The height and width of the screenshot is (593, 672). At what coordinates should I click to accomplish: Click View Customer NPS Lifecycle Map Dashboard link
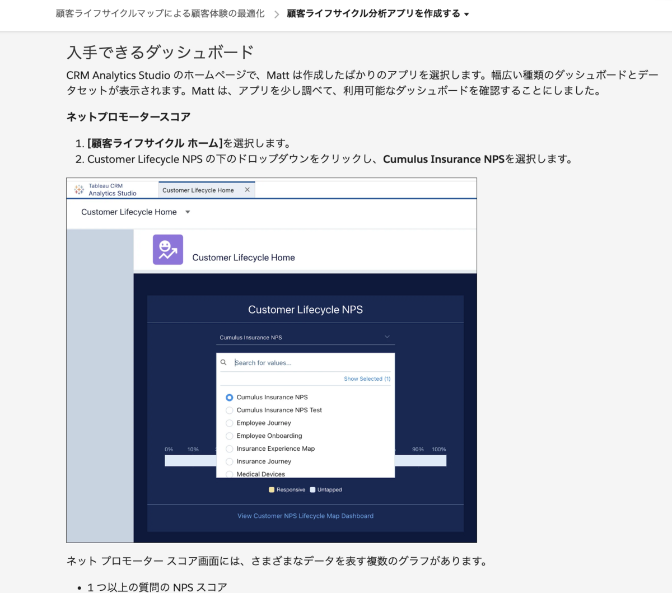point(305,516)
